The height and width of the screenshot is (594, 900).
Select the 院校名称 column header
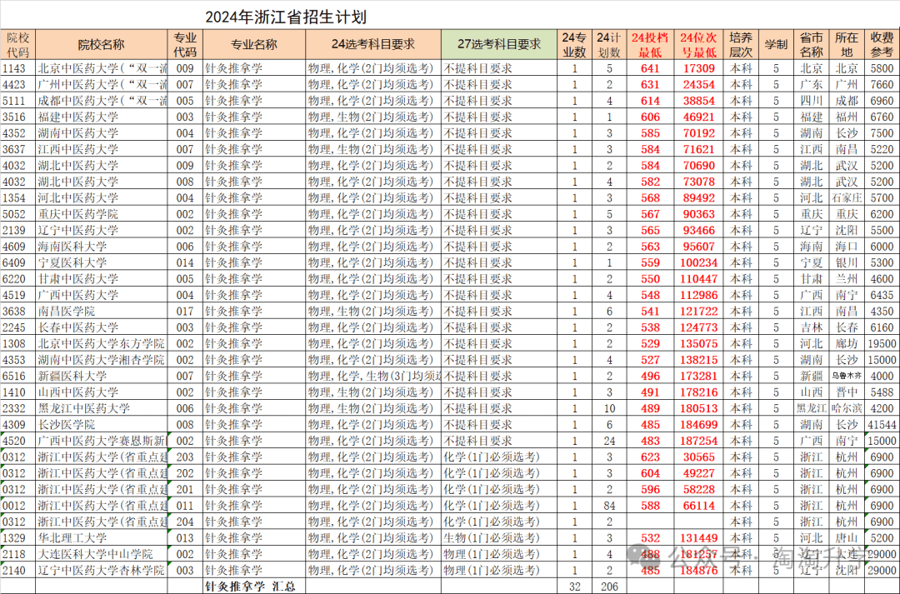[x=101, y=44]
